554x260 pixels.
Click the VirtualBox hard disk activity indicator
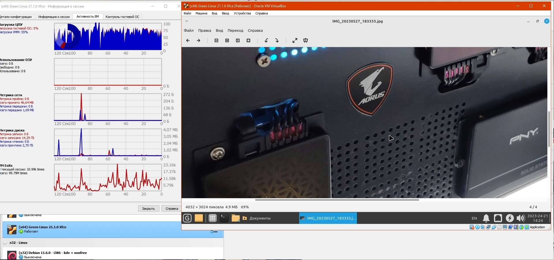(472, 227)
